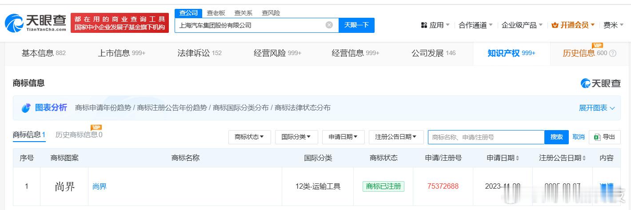Select the 商标信息 1 sub-tab
This screenshot has width=631, height=210.
pos(29,135)
